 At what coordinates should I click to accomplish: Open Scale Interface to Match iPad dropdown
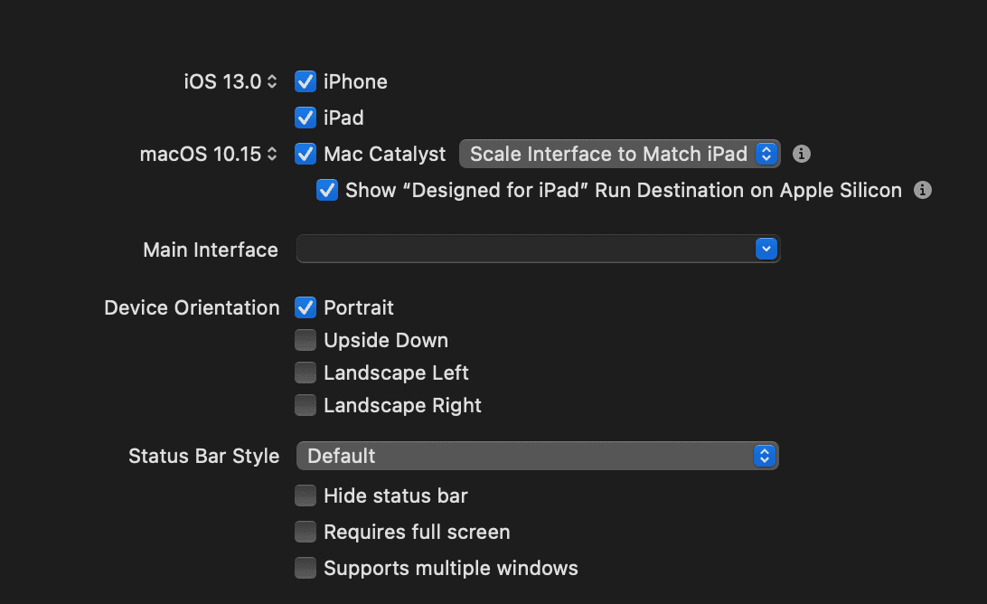pos(619,154)
